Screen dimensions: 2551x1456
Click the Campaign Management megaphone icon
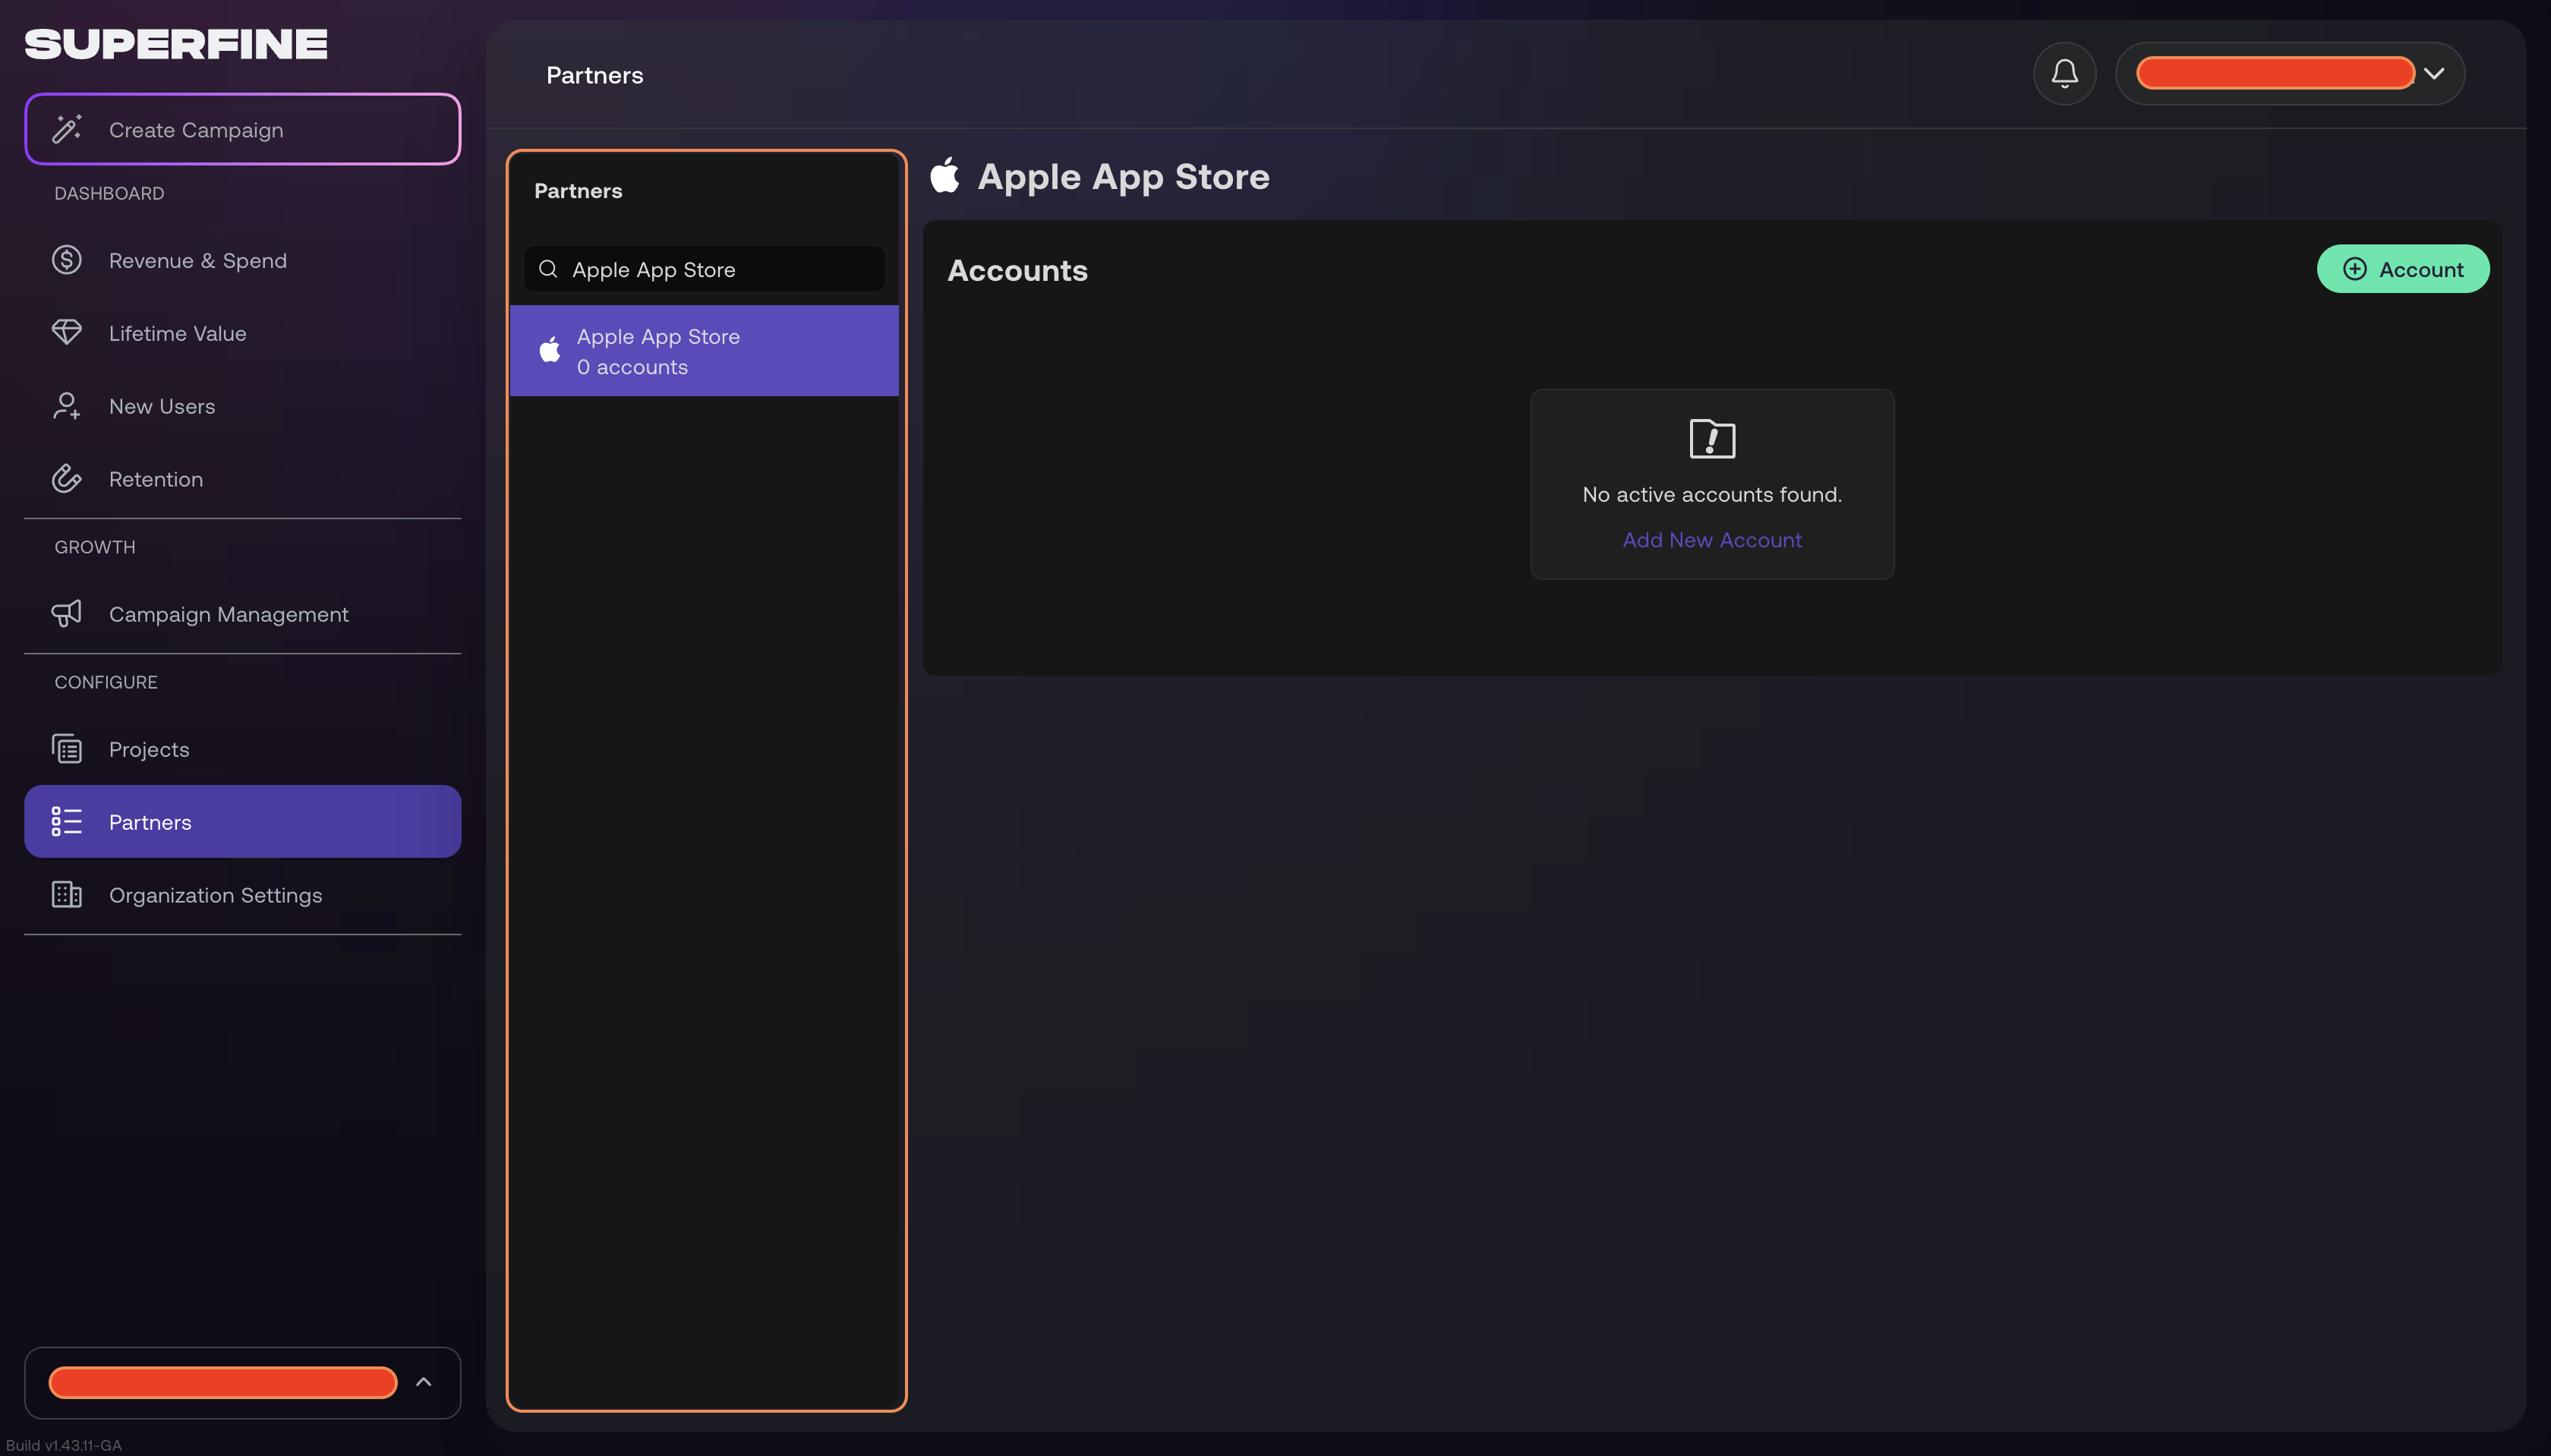tap(67, 614)
